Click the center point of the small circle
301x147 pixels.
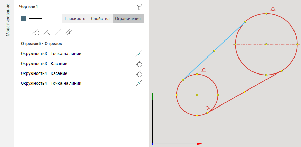click(x=197, y=95)
